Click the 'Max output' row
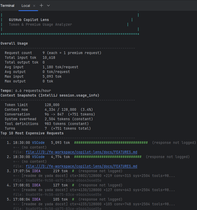The image size is (197, 210). 29,81
